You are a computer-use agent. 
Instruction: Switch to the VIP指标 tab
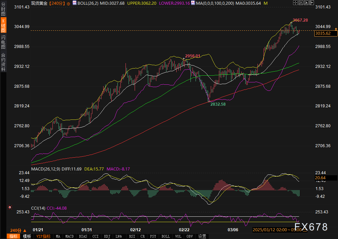pyautogui.click(x=43, y=236)
